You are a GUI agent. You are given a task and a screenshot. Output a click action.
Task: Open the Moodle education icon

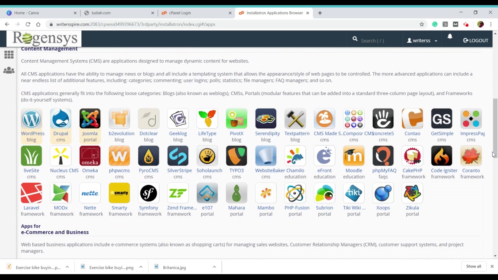[354, 156]
